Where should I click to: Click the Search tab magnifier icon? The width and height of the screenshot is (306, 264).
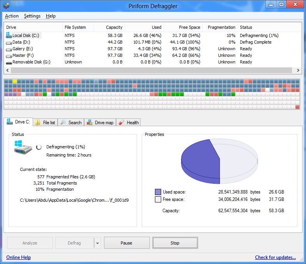tap(63, 122)
